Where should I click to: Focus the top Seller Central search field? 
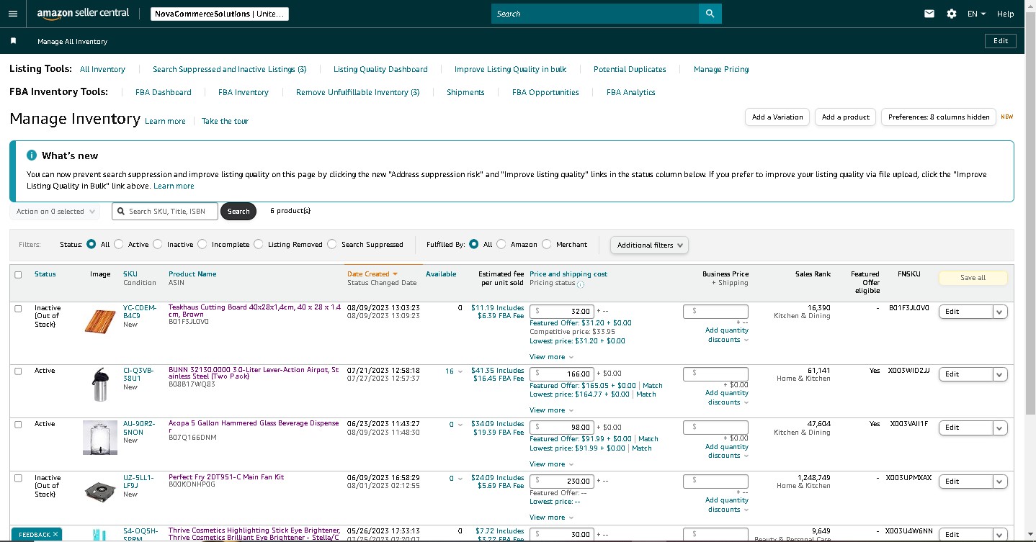pos(595,14)
